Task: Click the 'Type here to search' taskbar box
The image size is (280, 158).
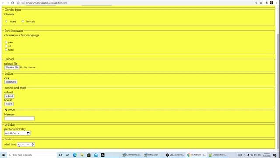Action: (x=32, y=155)
